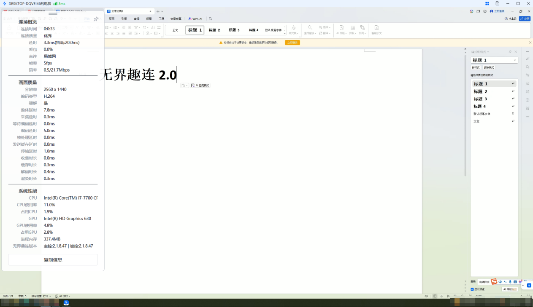Click the Sogou input method S icon
Screen dimensions: 533x307
[494, 282]
